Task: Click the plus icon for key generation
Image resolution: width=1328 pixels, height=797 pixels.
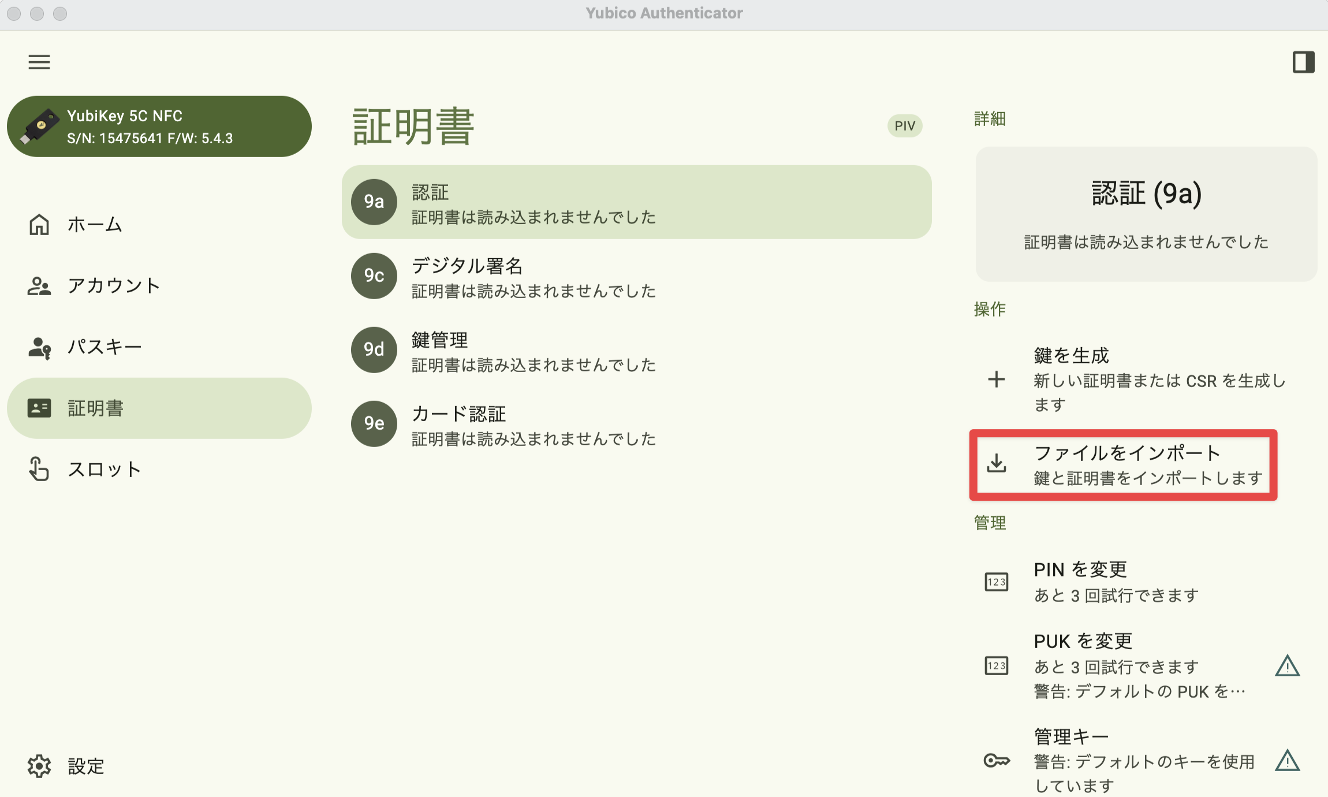Action: click(x=997, y=379)
